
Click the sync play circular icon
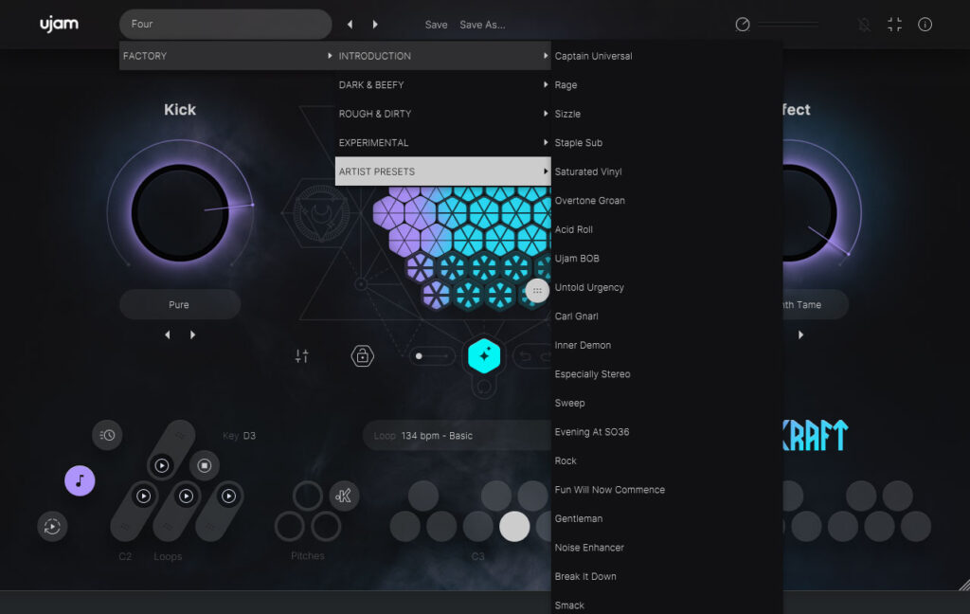pyautogui.click(x=53, y=527)
